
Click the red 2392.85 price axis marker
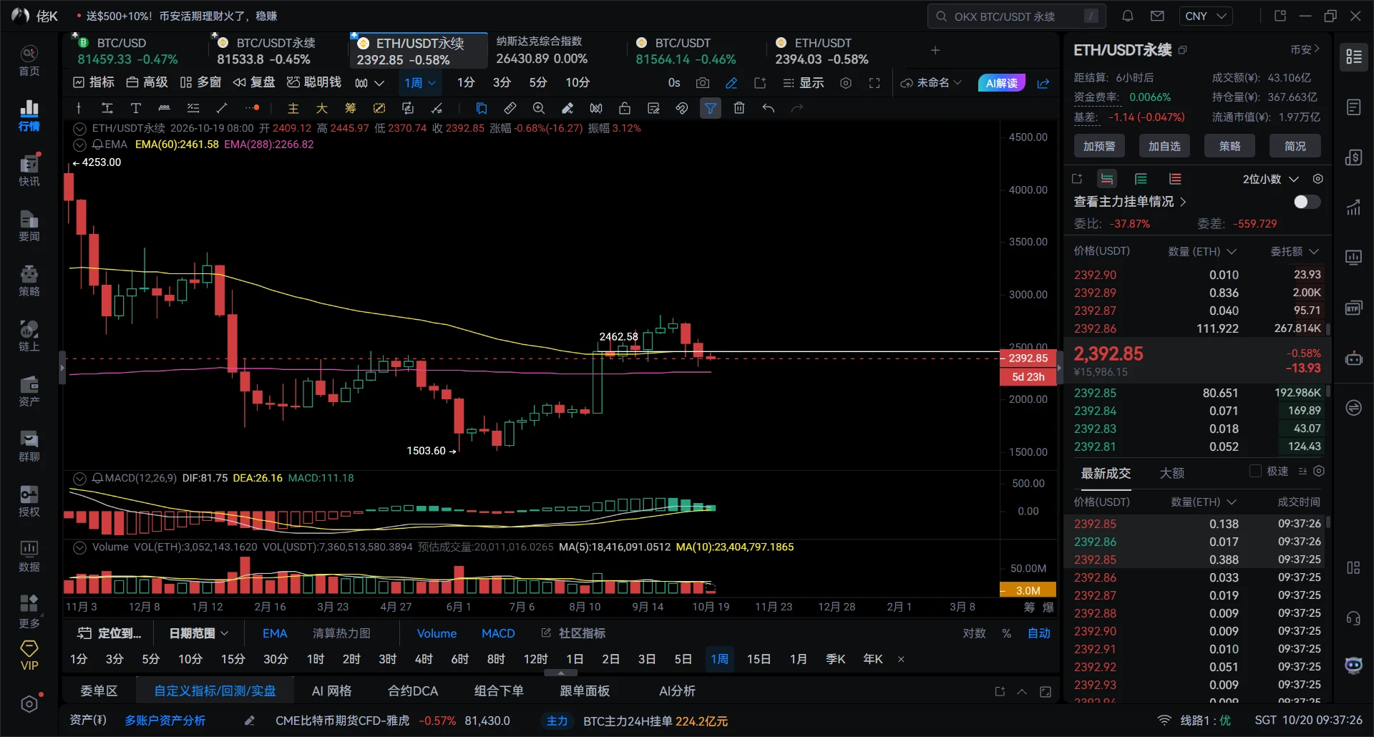coord(1028,358)
